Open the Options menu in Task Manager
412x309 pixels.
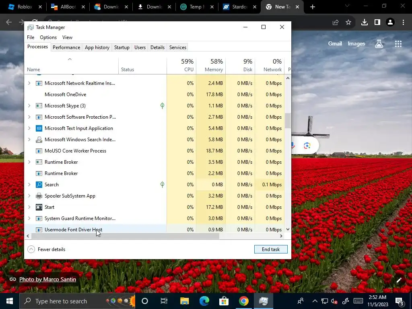[48, 37]
